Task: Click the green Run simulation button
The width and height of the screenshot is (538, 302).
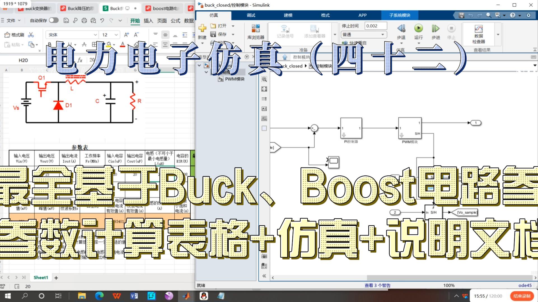Action: coord(418,28)
